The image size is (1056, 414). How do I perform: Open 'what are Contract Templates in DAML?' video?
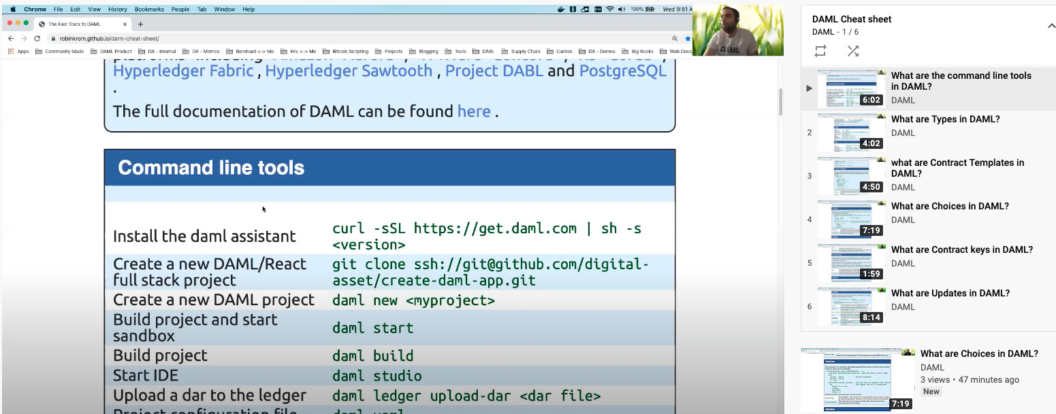point(929,175)
